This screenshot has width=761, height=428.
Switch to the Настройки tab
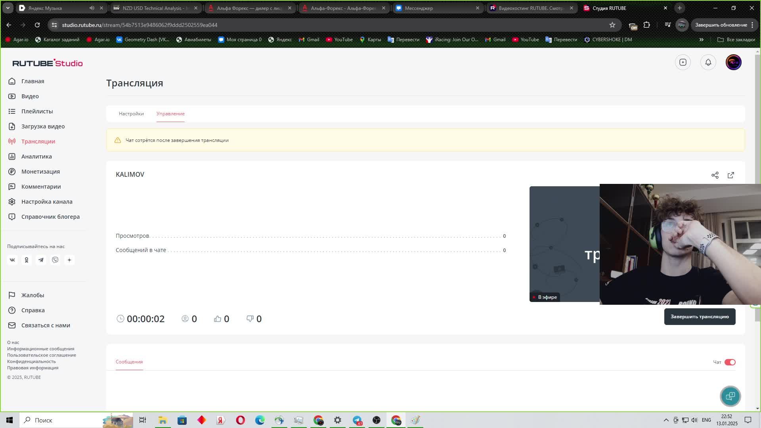click(131, 114)
